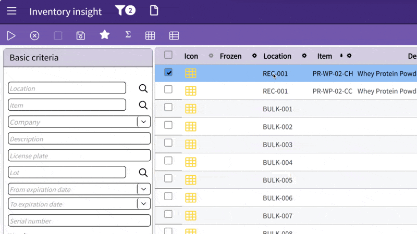Open the Frozen column settings gear
Viewport: 417px width, 234px height.
point(254,56)
